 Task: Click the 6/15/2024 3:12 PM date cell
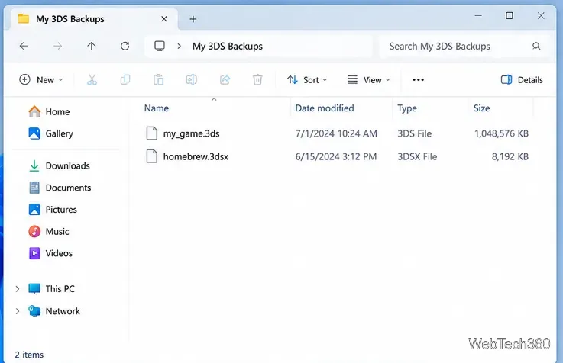click(x=335, y=156)
